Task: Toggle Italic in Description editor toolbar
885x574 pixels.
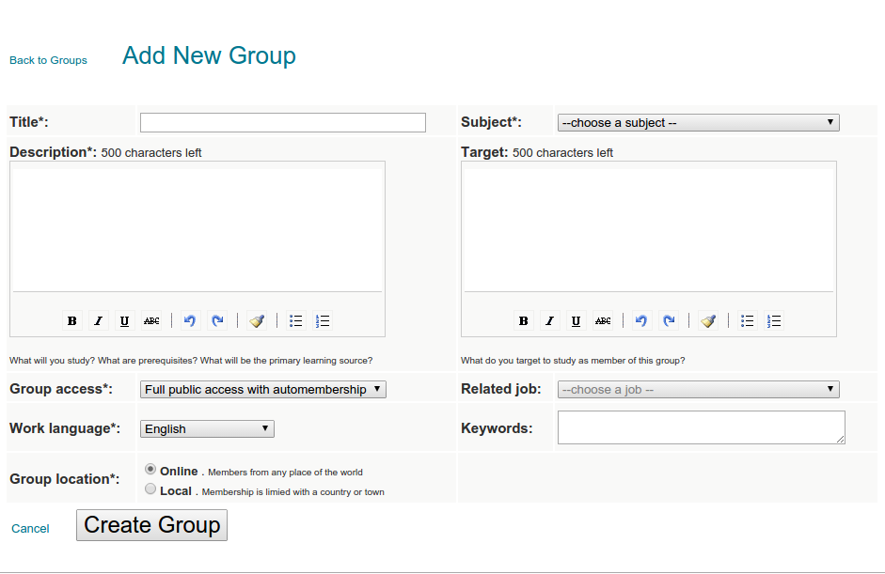Action: [98, 321]
